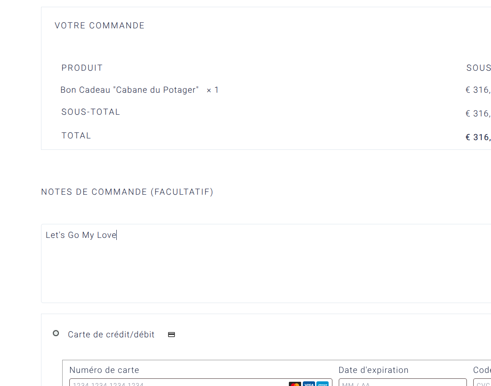Viewport: 491px width, 386px height.
Task: Click the American Express logo in card field
Action: (x=323, y=384)
